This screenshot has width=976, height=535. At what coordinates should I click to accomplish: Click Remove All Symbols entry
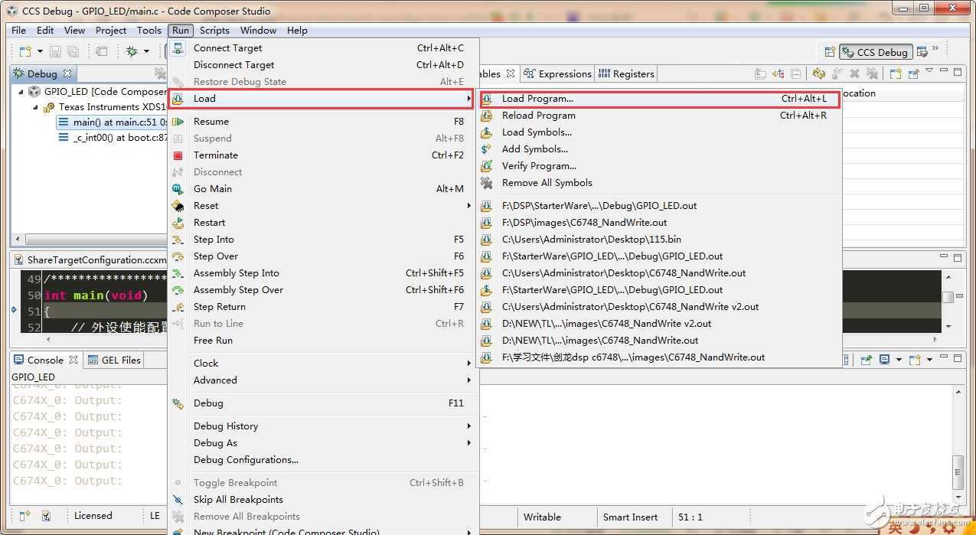(x=659, y=183)
